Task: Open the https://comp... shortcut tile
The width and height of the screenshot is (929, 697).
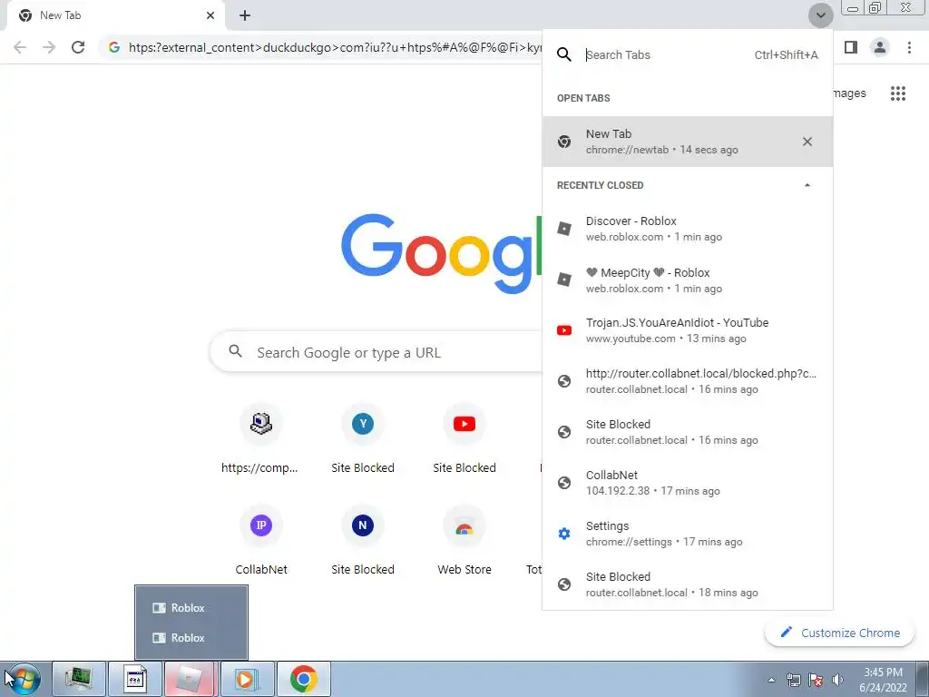Action: [260, 440]
